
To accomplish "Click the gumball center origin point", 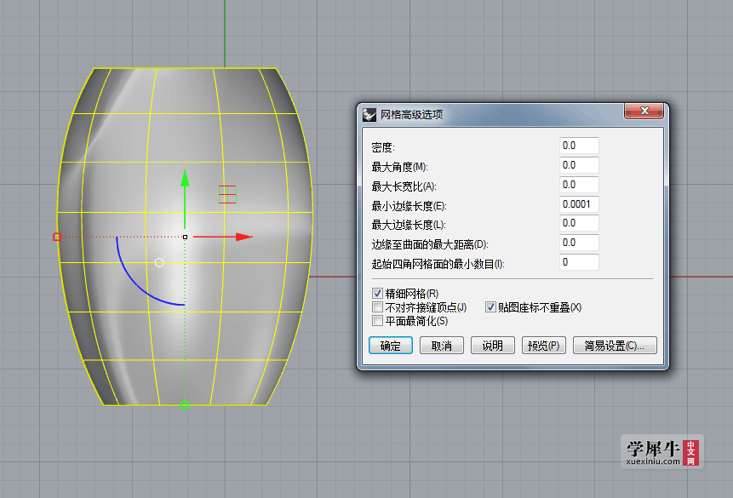I will click(185, 237).
